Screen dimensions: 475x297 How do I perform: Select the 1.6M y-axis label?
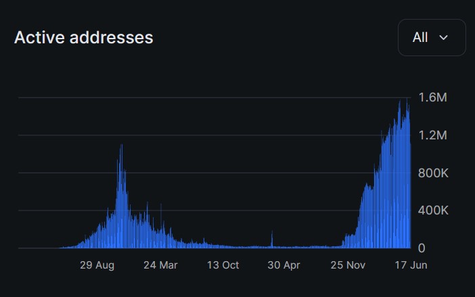432,98
